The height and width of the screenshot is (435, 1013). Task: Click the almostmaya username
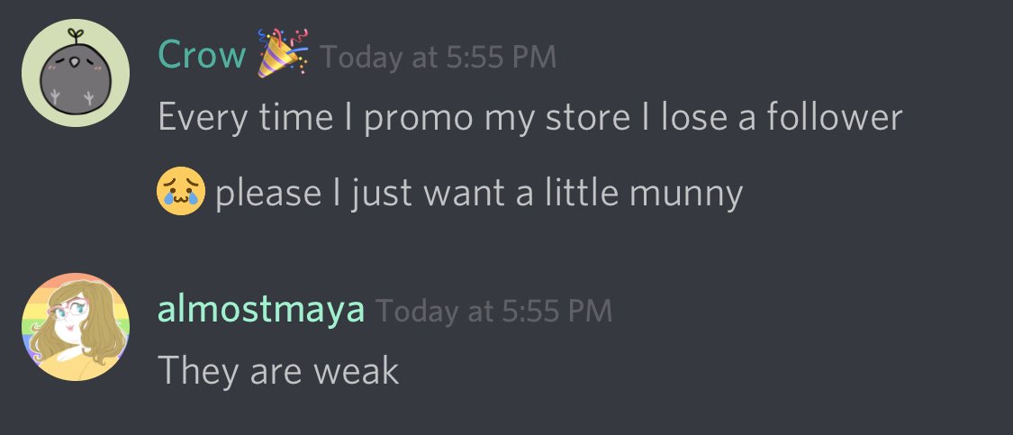261,310
